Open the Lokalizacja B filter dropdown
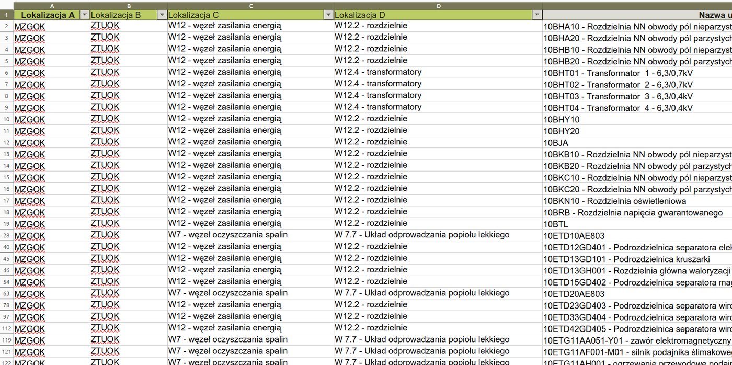 (x=162, y=15)
